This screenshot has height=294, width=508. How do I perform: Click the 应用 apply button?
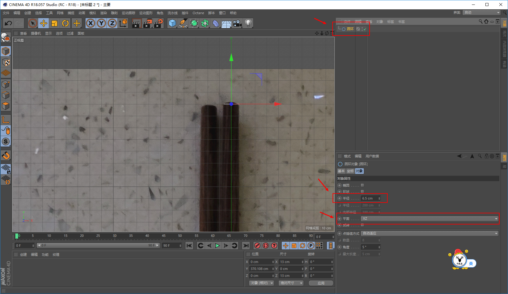point(321,283)
